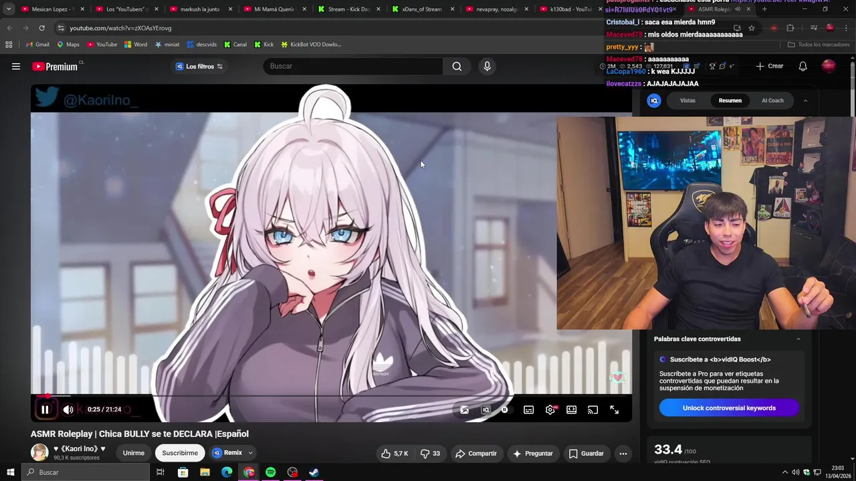Subscribe with Suscribirme button
Image resolution: width=856 pixels, height=481 pixels.
pos(180,453)
